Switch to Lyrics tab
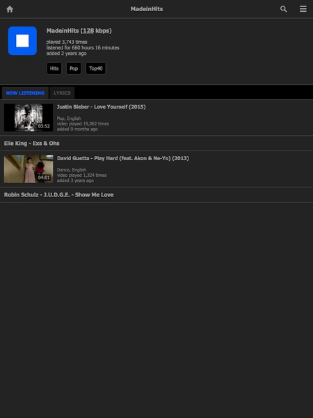The width and height of the screenshot is (313, 418). [x=62, y=93]
